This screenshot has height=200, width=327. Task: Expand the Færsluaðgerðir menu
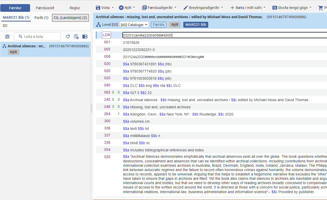159,8
